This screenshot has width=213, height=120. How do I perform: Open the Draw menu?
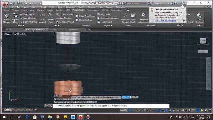[x=60, y=7]
